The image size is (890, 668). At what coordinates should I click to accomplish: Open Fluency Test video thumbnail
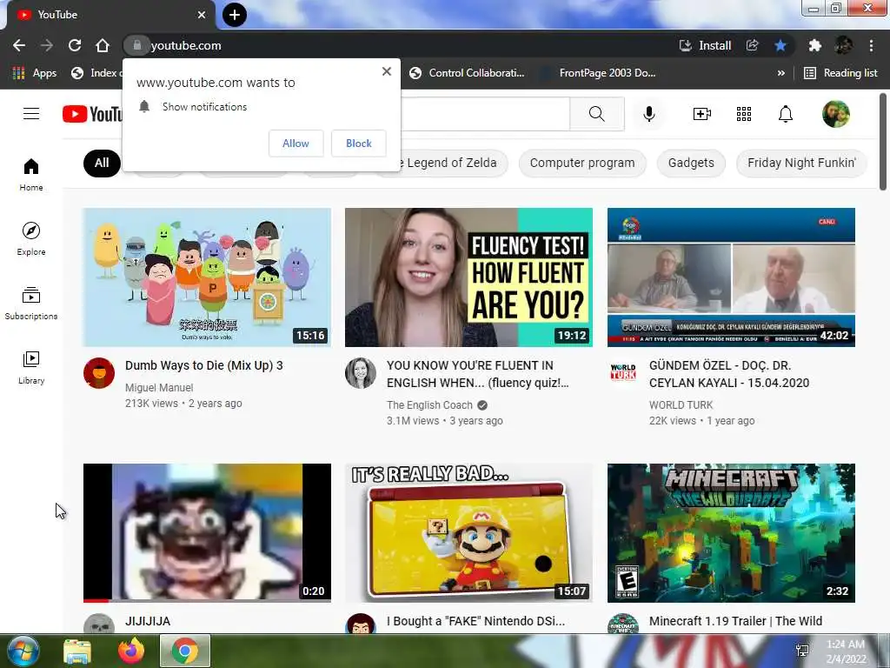468,277
